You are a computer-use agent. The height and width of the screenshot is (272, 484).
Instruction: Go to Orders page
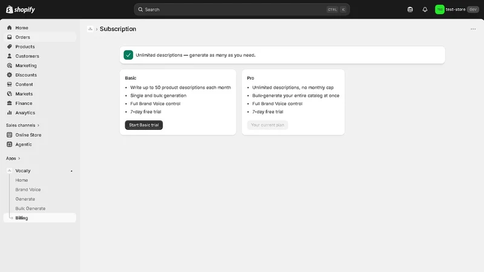coord(40,37)
